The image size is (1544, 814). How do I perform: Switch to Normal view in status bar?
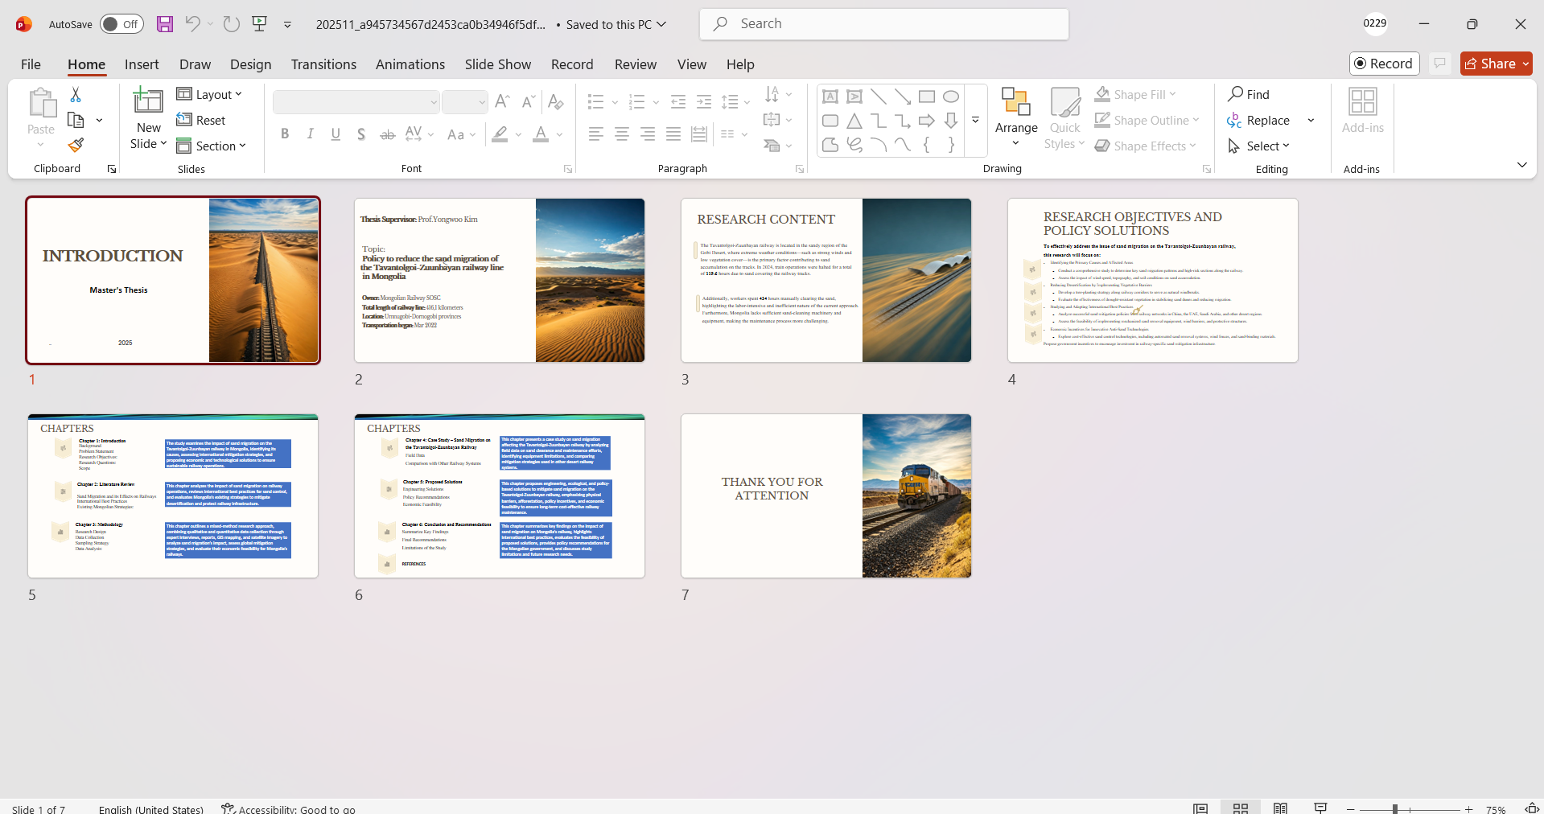click(1200, 808)
